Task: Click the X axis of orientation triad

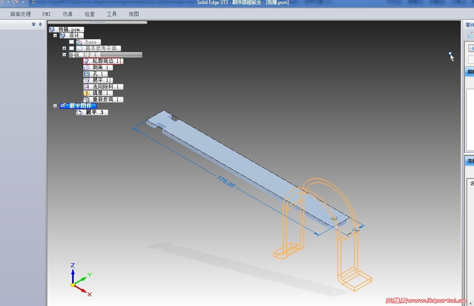Action: pyautogui.click(x=82, y=290)
